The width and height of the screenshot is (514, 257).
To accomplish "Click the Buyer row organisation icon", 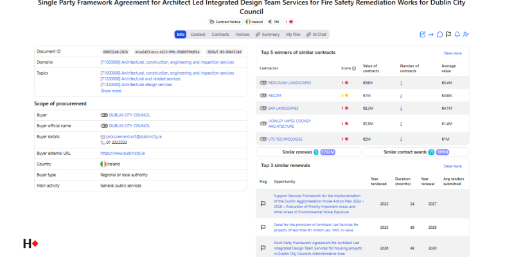I will pyautogui.click(x=104, y=115).
